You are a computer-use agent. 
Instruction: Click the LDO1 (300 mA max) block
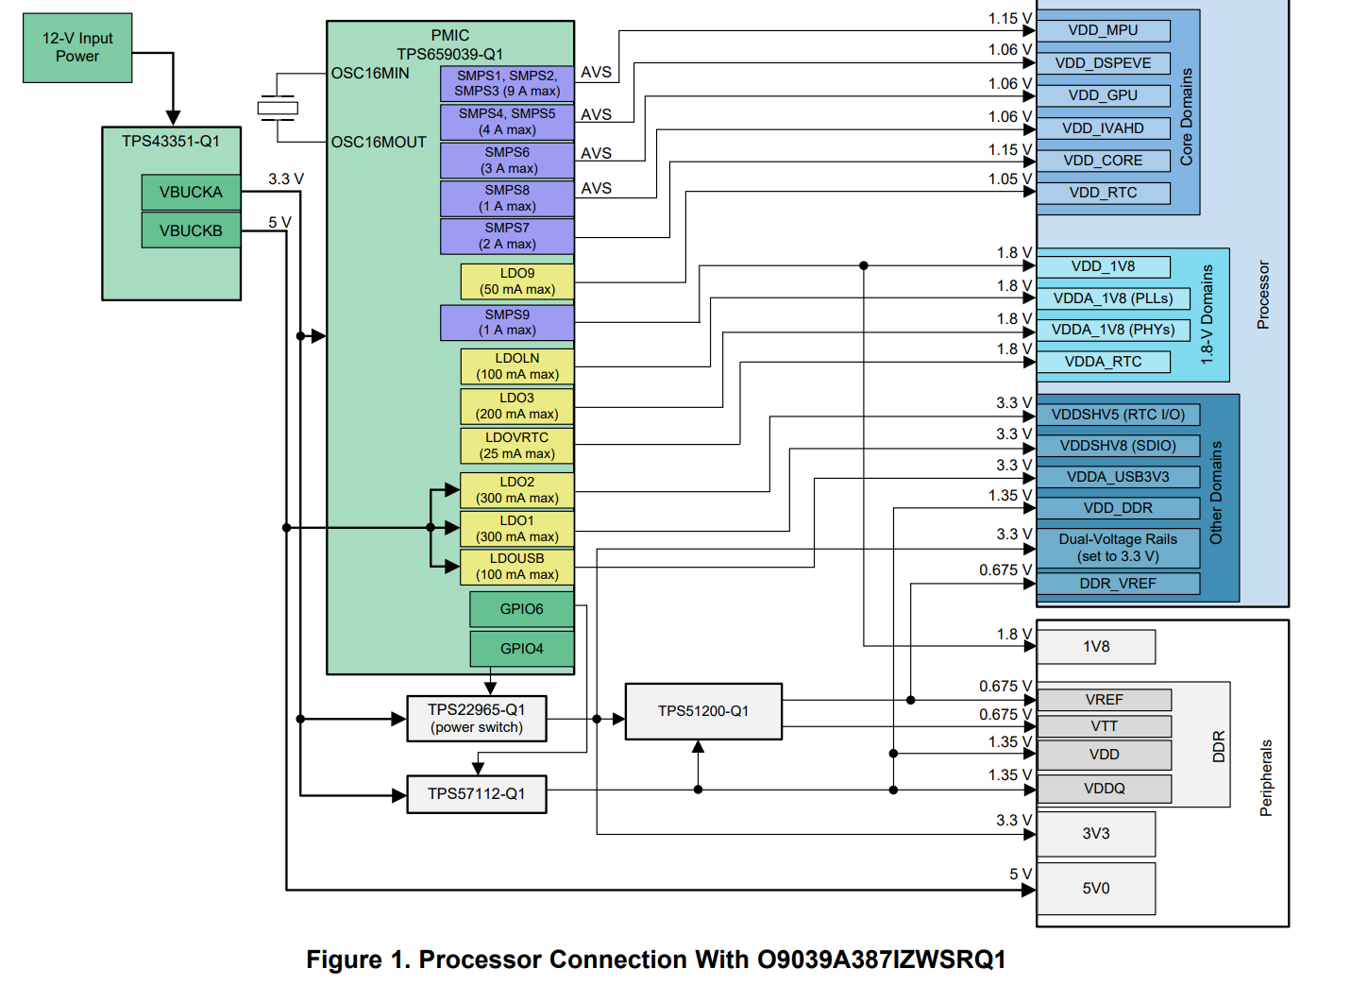click(x=517, y=529)
